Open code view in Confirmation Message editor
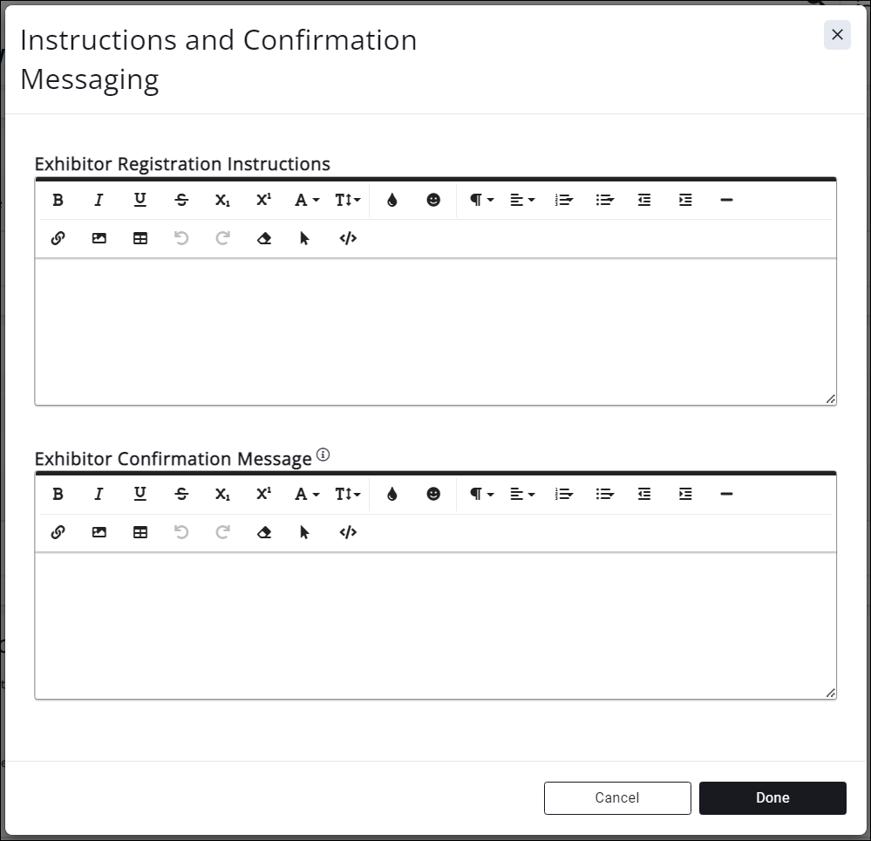Image resolution: width=871 pixels, height=841 pixels. pos(348,532)
